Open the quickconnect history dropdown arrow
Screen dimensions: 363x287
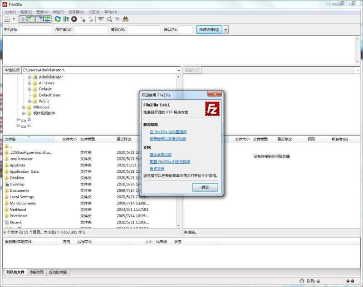tap(225, 29)
